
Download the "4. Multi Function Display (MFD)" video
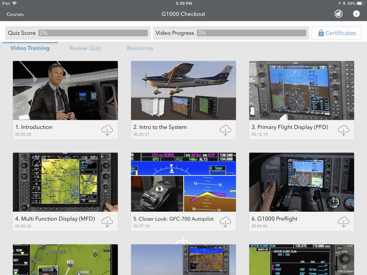point(107,222)
